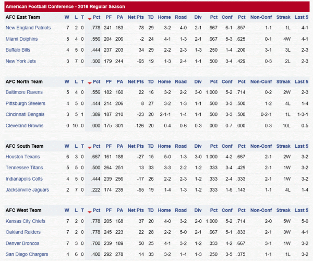Screen dimensions: 313x261
Task: Sort AFC East by Last 5 column
Action: click(x=302, y=17)
